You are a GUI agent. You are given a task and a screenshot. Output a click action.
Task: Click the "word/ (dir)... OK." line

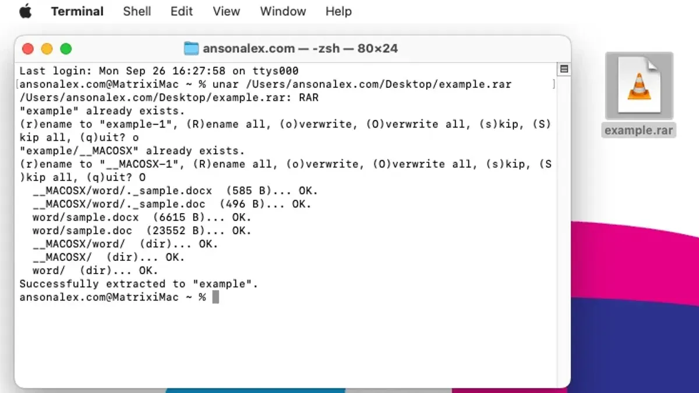tap(95, 271)
